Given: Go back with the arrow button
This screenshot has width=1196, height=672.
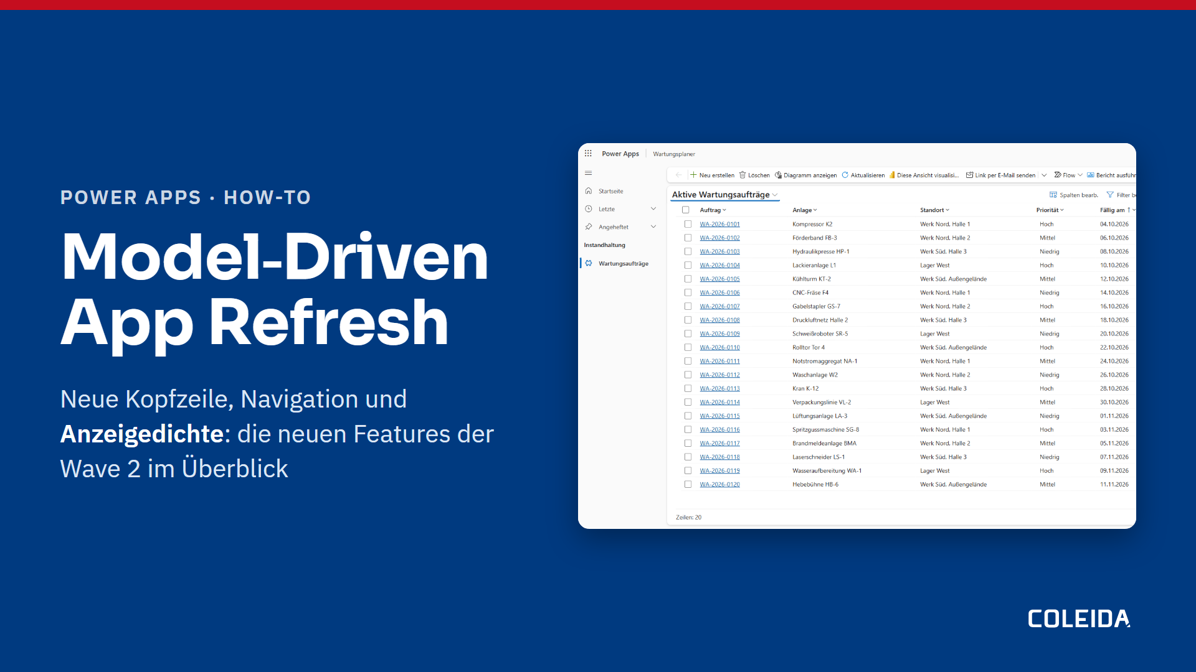Looking at the screenshot, I should coord(678,175).
